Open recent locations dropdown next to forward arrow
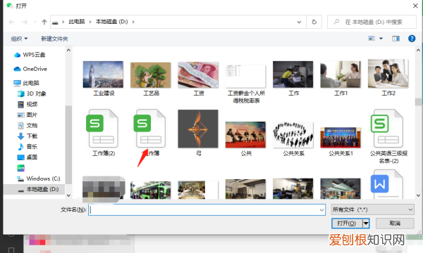 (x=35, y=22)
